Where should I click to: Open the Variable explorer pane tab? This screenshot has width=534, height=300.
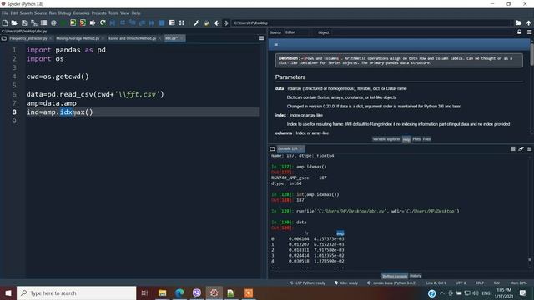point(386,139)
